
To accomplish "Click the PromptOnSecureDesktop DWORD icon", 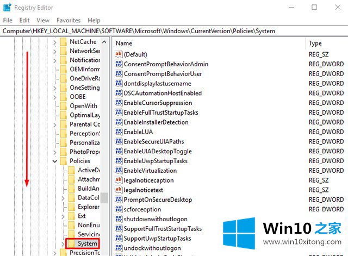I will (x=119, y=199).
